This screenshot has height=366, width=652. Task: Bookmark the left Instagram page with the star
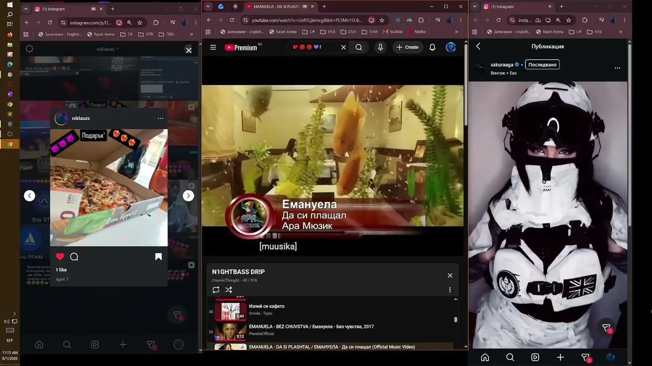coord(140,23)
